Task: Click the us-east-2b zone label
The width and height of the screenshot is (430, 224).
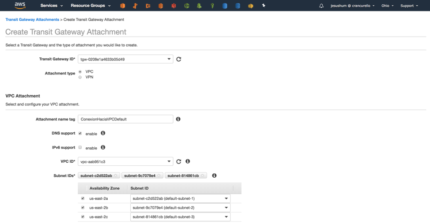Action: pos(98,208)
